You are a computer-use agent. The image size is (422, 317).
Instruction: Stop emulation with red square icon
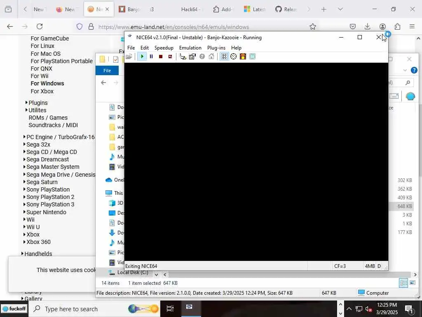tap(161, 57)
